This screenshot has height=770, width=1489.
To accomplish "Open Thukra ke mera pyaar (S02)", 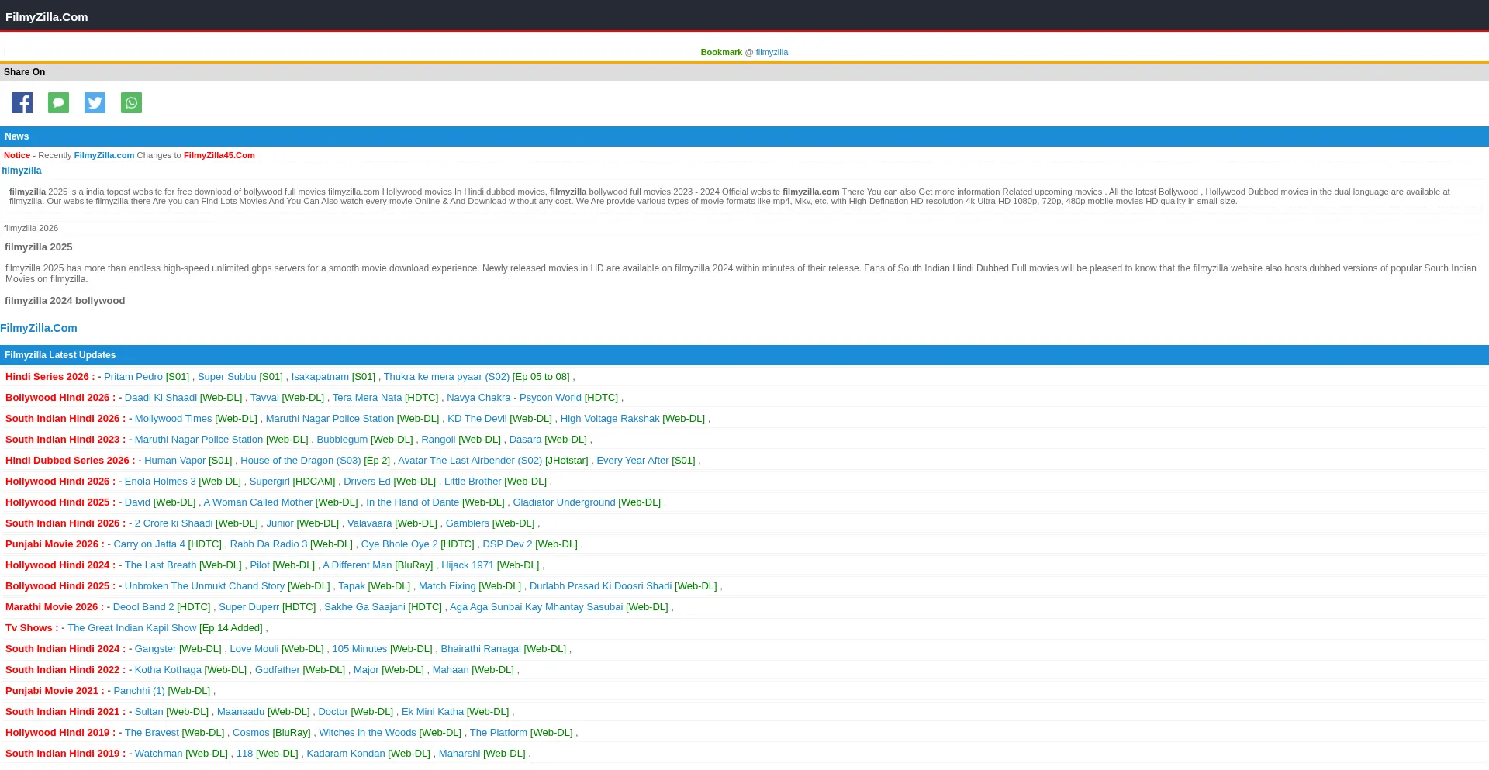I will (x=447, y=377).
